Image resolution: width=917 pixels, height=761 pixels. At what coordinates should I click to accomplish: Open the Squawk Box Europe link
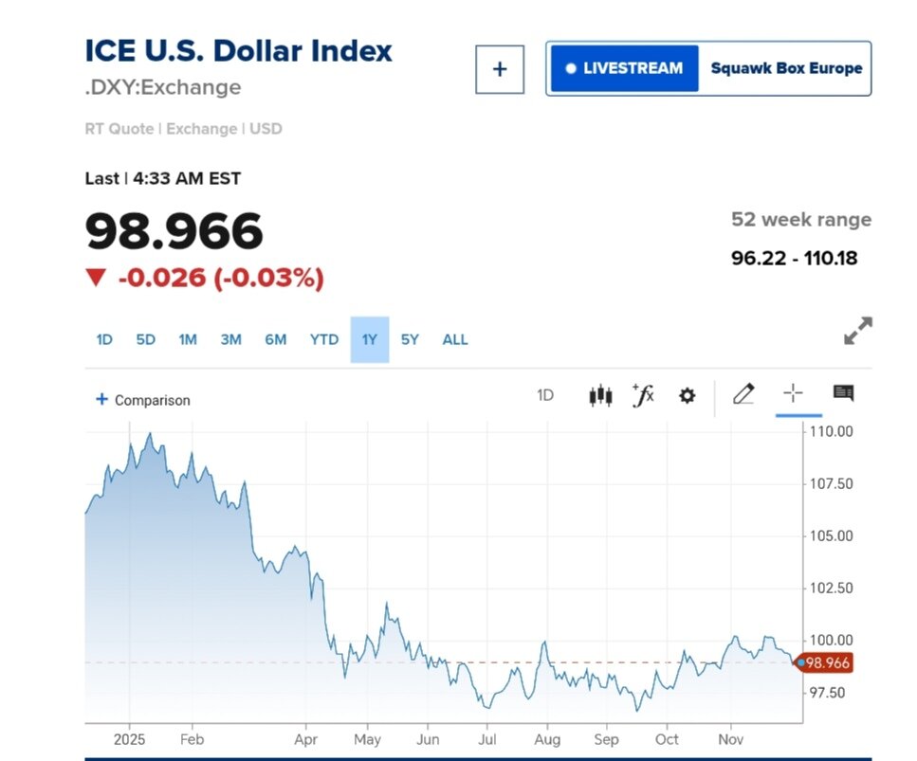(786, 68)
